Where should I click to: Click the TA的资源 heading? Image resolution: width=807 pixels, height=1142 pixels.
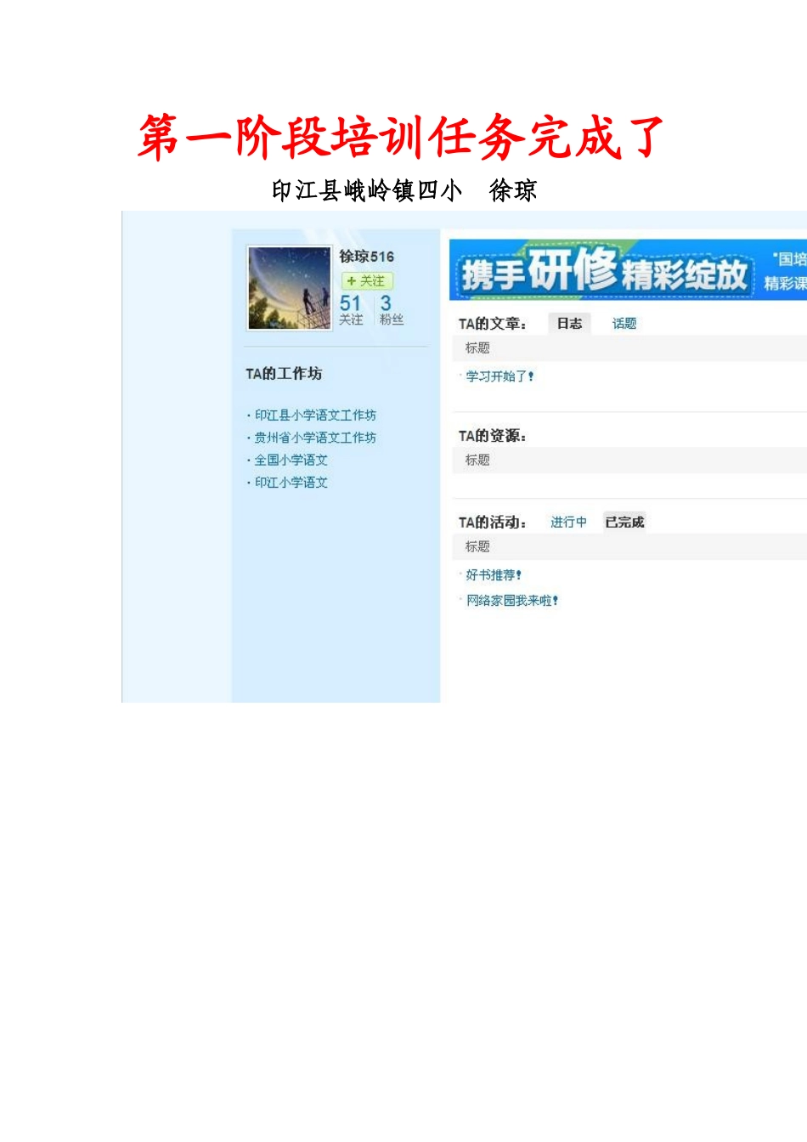point(493,435)
